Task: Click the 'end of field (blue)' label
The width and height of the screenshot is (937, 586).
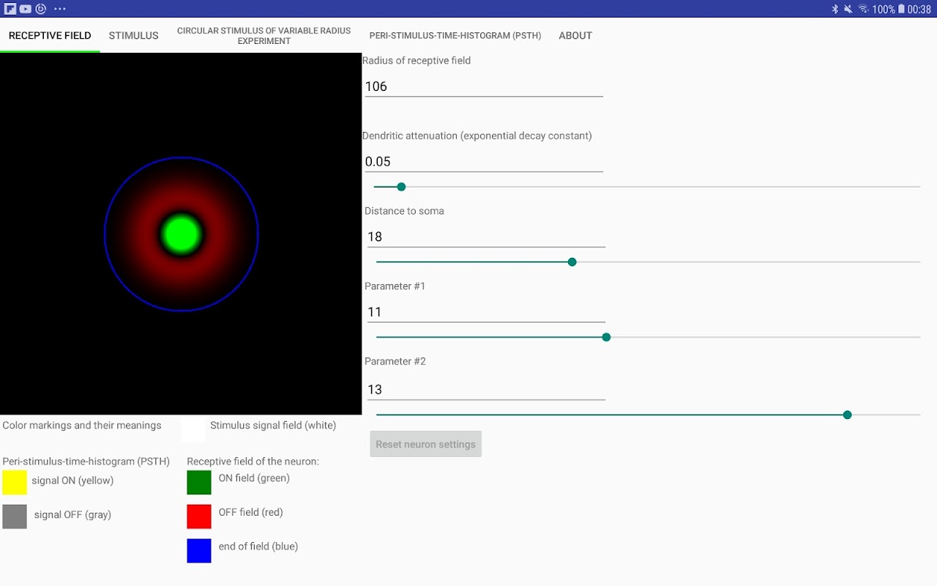Action: (258, 546)
